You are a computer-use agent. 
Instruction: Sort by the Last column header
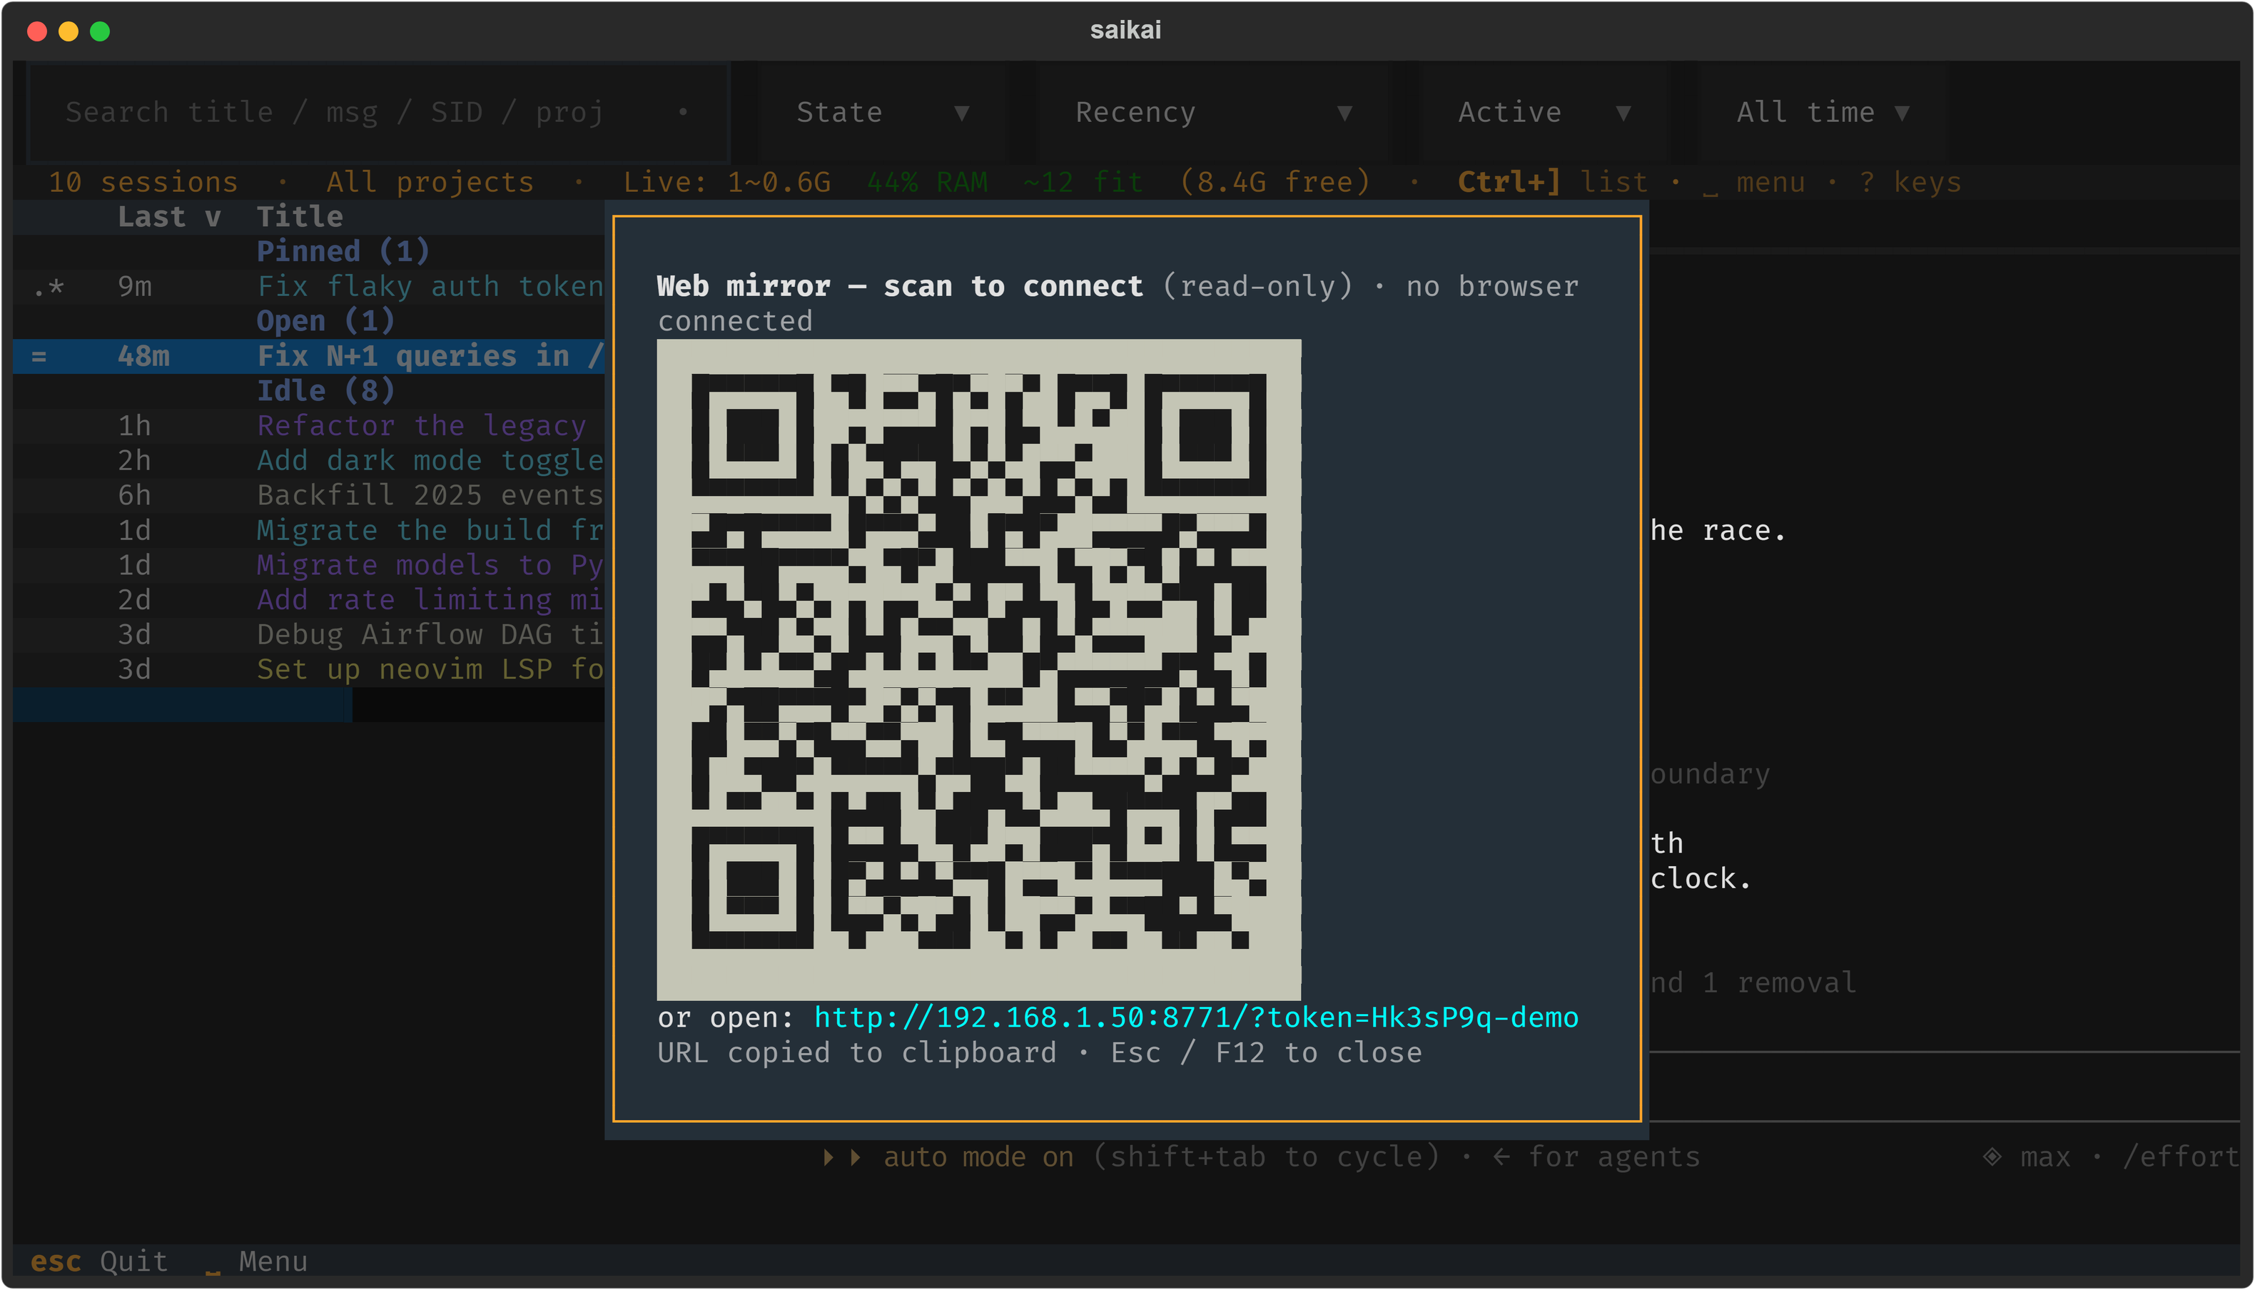(169, 217)
